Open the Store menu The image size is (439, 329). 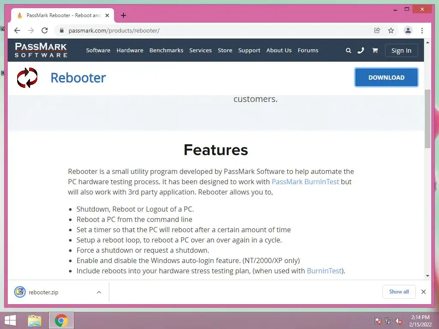click(x=225, y=51)
